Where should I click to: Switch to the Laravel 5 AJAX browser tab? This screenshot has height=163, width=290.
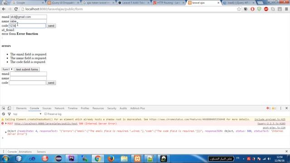tap(134, 3)
